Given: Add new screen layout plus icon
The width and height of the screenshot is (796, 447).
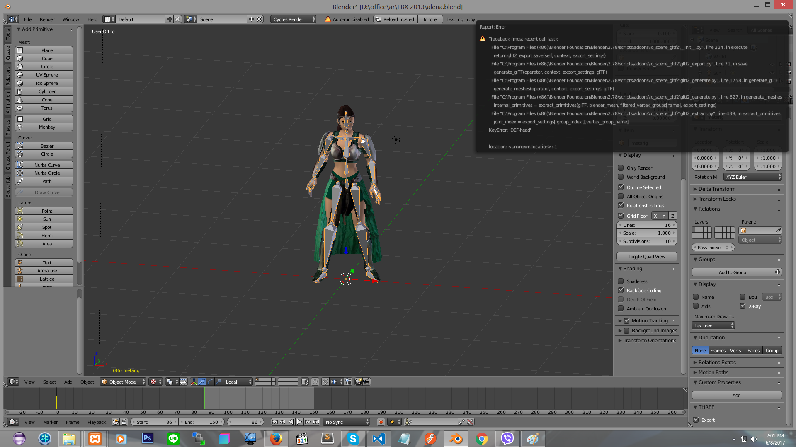Looking at the screenshot, I should [170, 19].
